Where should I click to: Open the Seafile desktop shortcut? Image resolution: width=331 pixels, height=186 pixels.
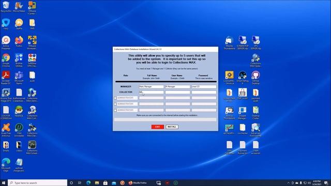19,24
